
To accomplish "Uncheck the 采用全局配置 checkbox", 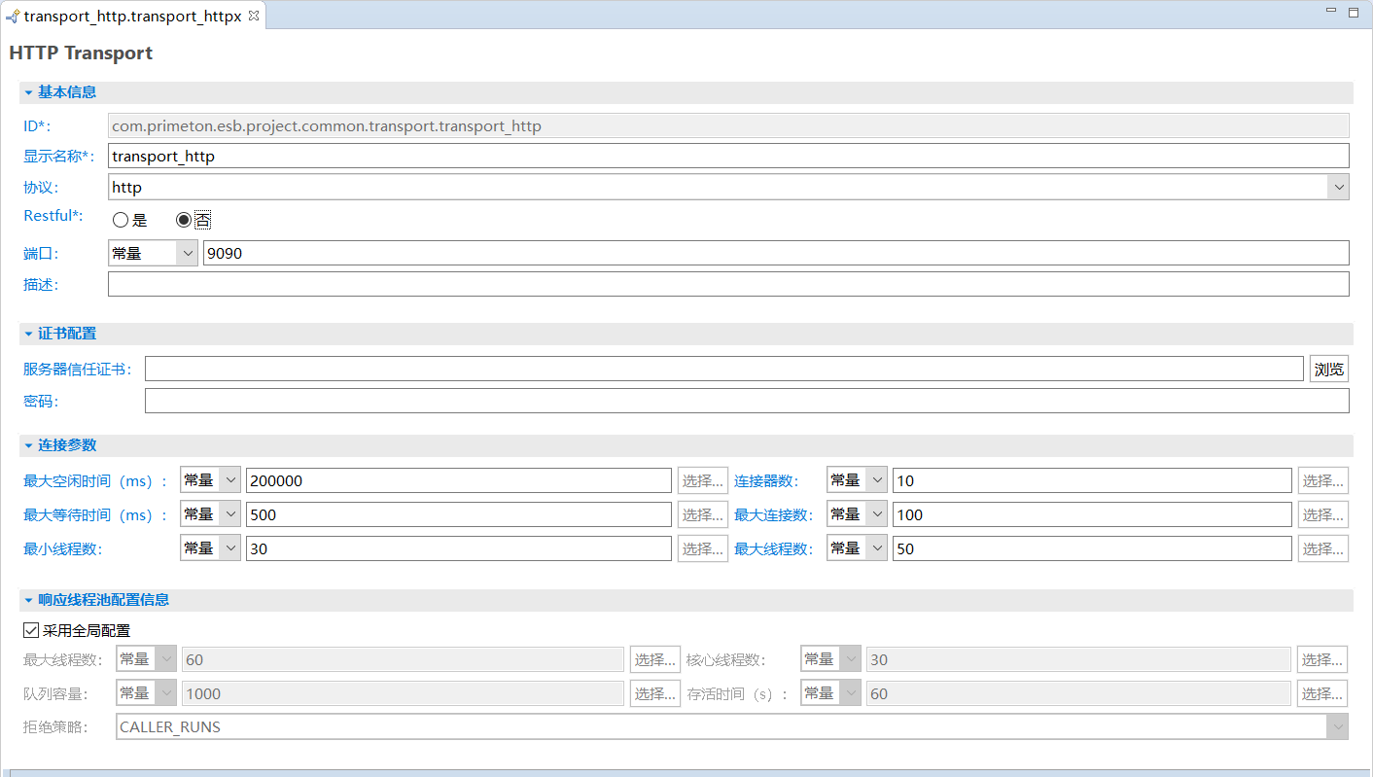I will pyautogui.click(x=31, y=630).
